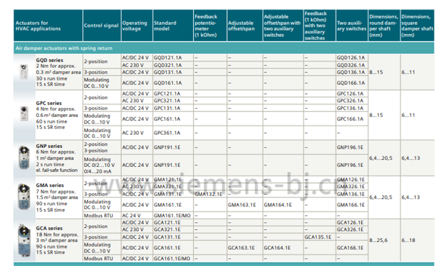Click the 'GNP series' title
The height and width of the screenshot is (266, 446).
(49, 146)
